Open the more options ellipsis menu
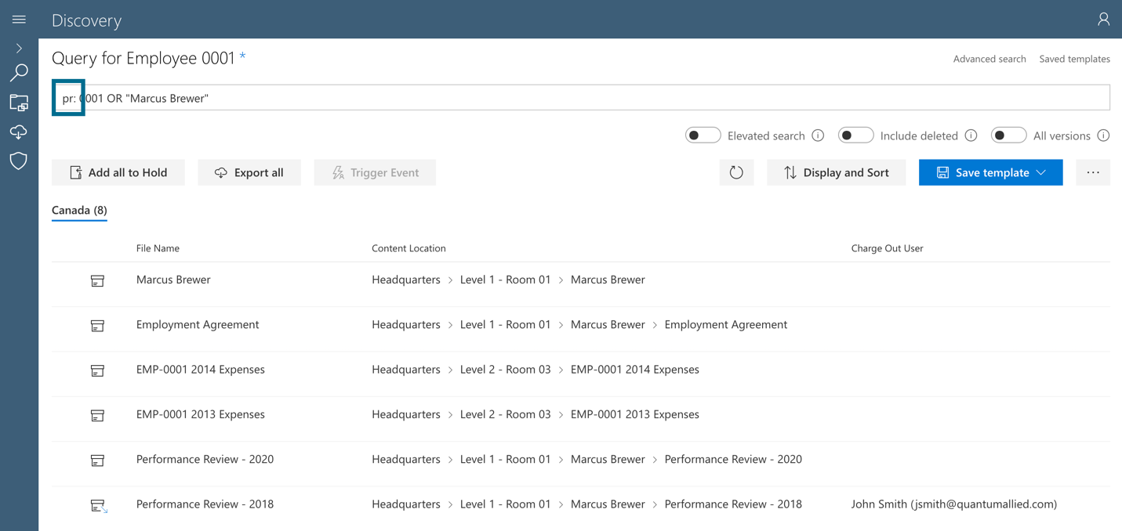 click(1093, 172)
